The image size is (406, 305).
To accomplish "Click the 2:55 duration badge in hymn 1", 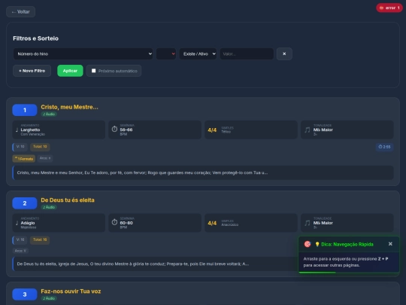I will pos(384,147).
